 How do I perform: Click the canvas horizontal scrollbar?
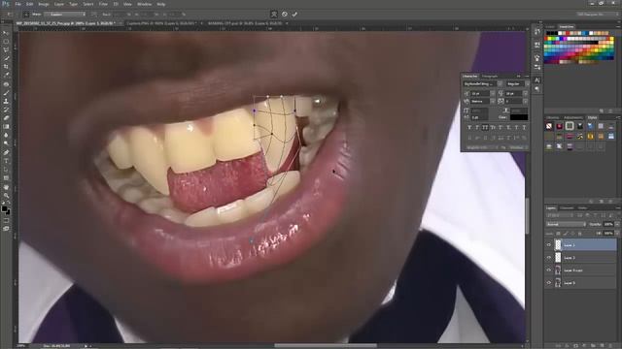point(326,345)
